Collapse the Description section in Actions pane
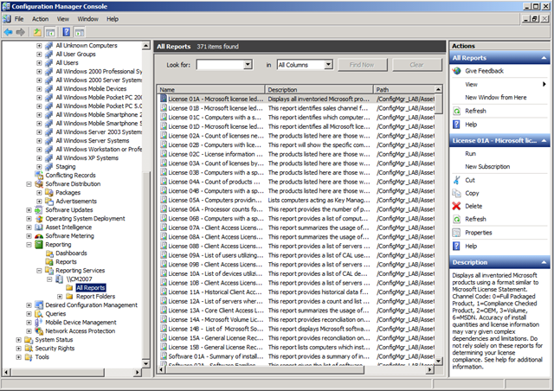Image resolution: width=554 pixels, height=391 pixels. (544, 262)
